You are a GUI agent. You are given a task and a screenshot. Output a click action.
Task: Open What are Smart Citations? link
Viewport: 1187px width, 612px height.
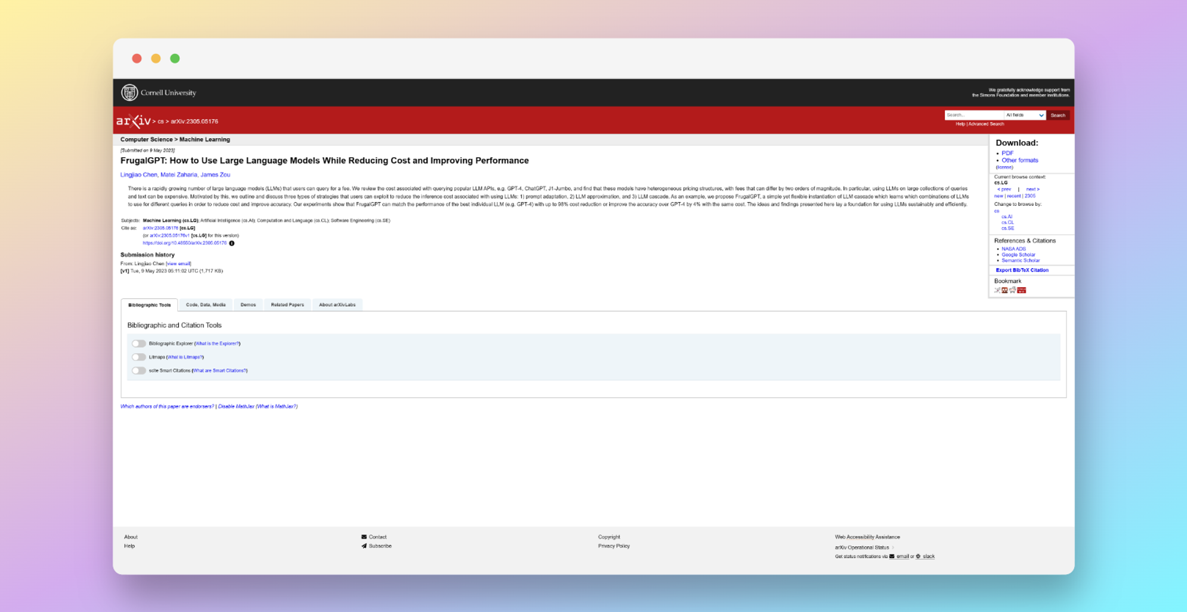click(220, 371)
